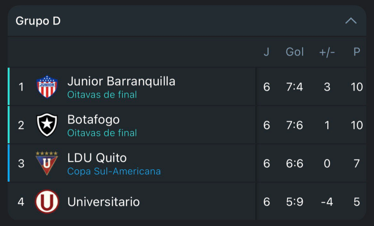Viewport: 374px width, 226px height.
Task: Collapse the Grupo D section chevron
Action: (351, 21)
